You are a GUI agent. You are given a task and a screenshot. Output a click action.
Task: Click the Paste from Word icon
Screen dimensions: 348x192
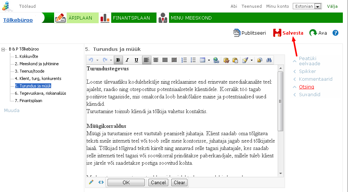(x=226, y=60)
